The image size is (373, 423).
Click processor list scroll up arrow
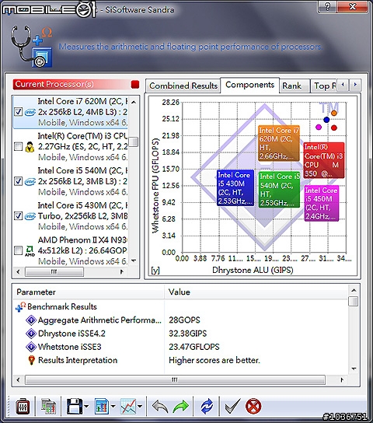click(x=134, y=102)
